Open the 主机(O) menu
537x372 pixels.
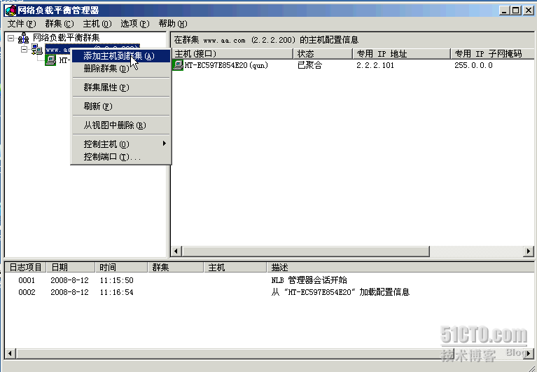pyautogui.click(x=97, y=24)
